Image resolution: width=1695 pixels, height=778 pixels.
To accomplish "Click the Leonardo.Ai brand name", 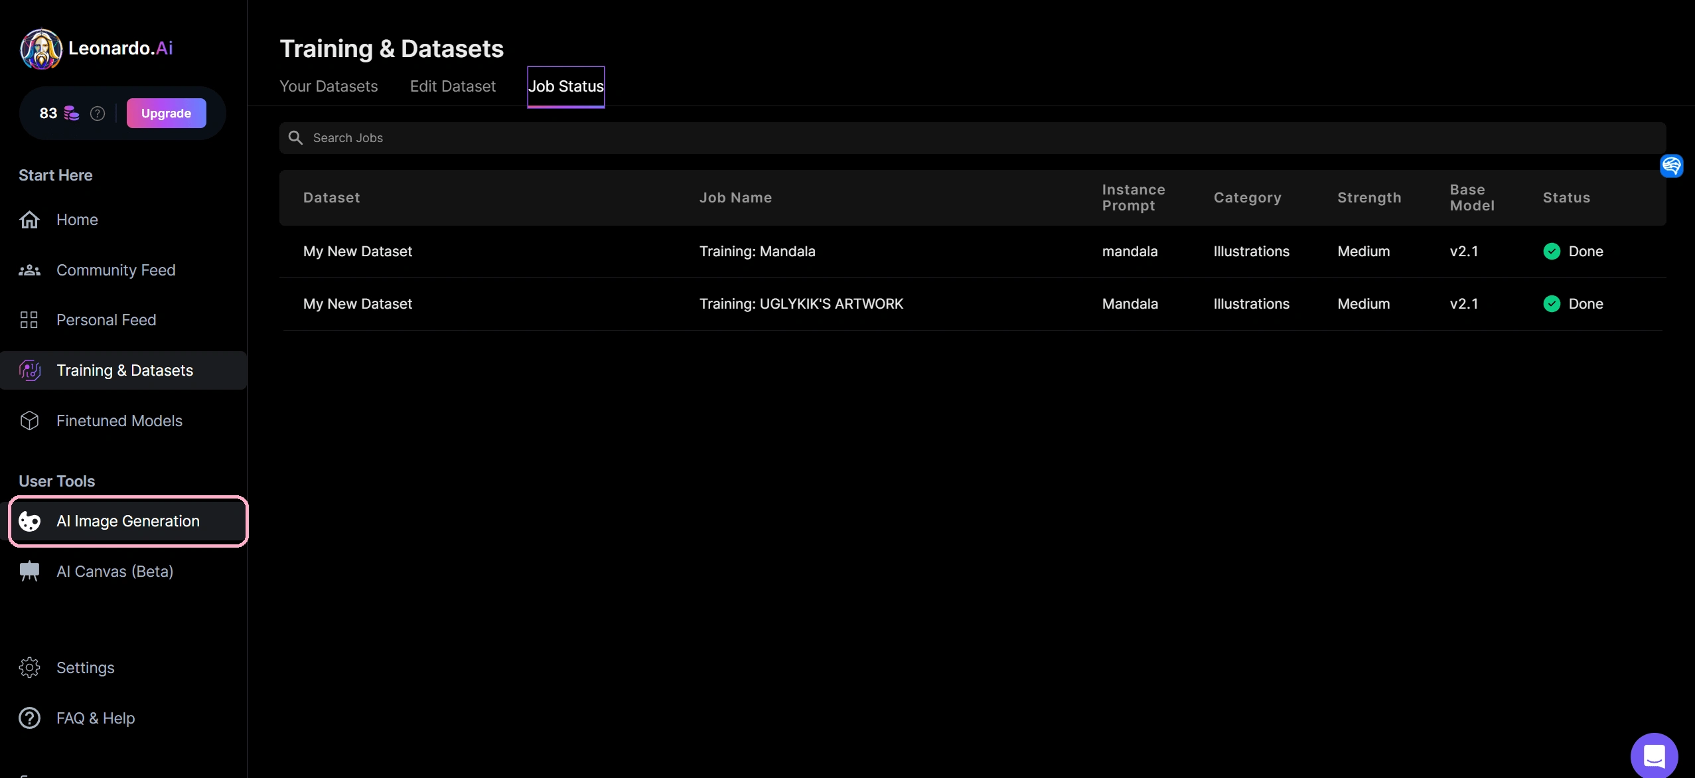I will click(121, 48).
